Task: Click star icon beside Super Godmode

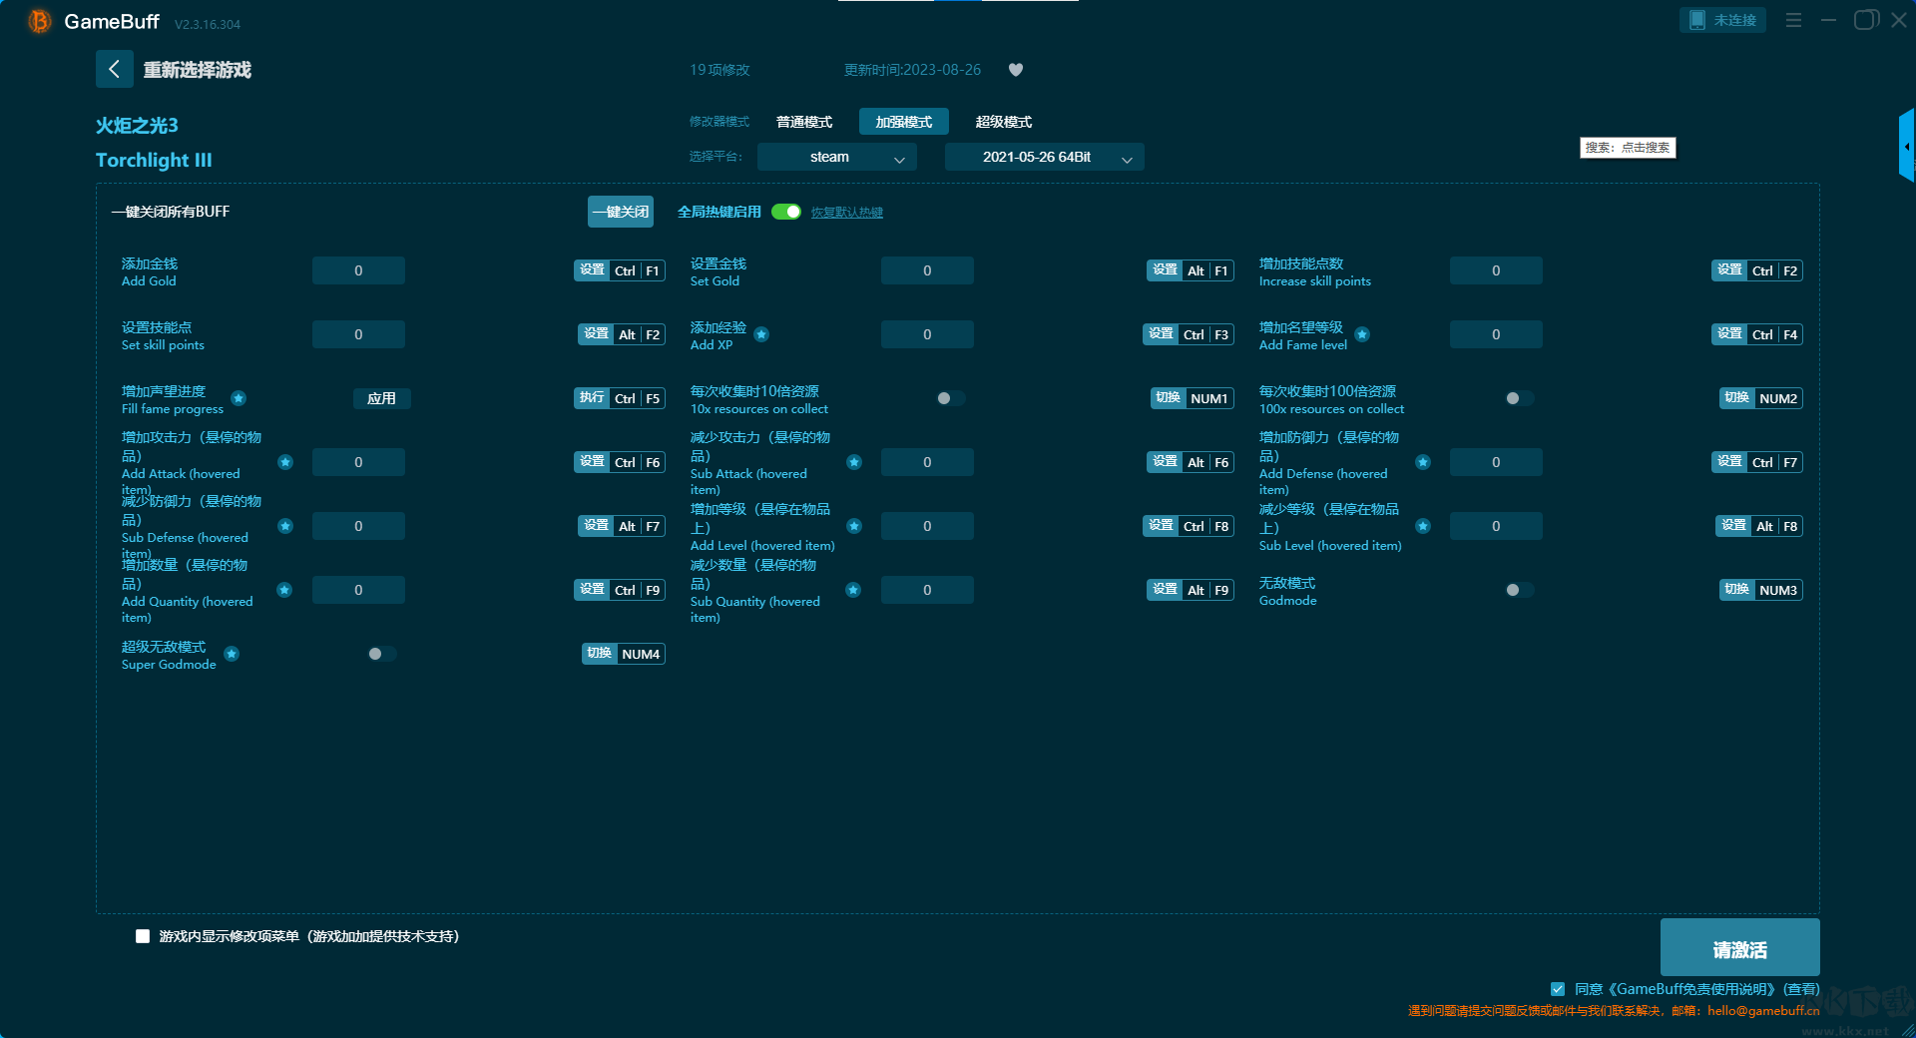Action: click(x=232, y=654)
